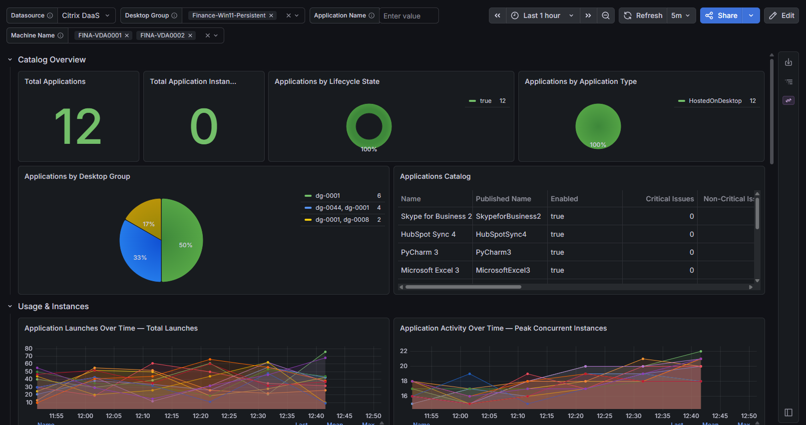
Task: Collapse the Catalog Overview row
Action: click(10, 59)
